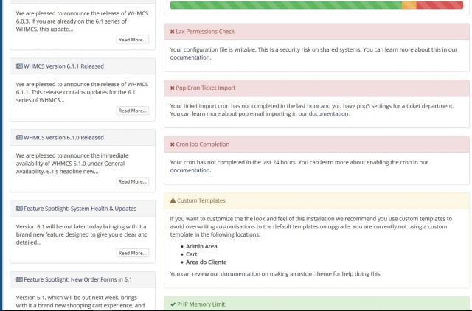
Task: Select the Pop Cron Ticket Import heading text
Action: 206,88
